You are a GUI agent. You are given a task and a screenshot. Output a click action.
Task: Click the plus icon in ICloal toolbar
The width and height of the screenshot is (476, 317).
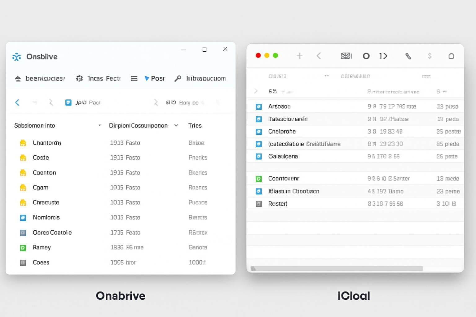click(x=299, y=56)
